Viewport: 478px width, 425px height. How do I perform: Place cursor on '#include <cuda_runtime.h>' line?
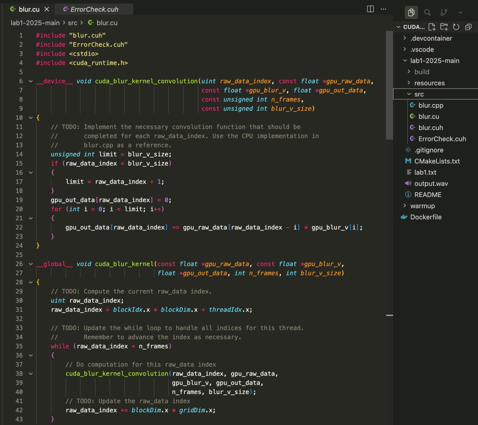[82, 63]
